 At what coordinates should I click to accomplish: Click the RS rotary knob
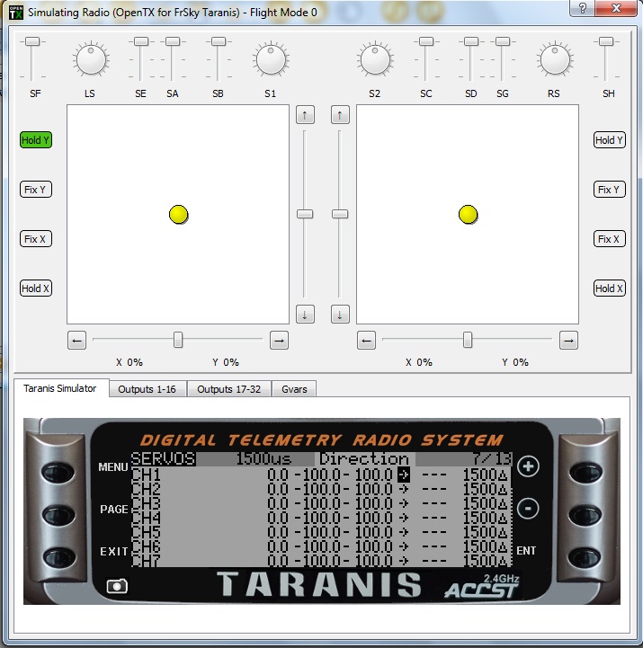pyautogui.click(x=555, y=59)
